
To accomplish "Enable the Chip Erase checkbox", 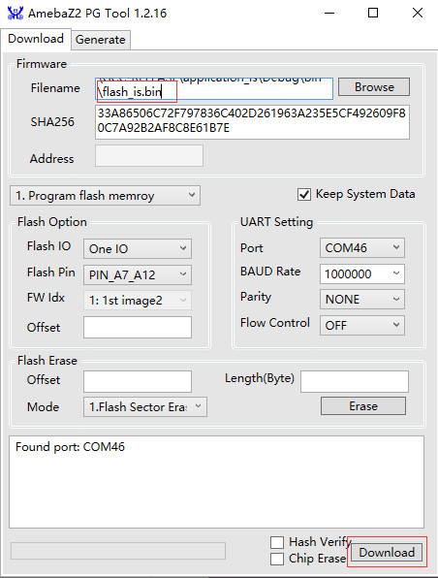I will click(x=277, y=559).
